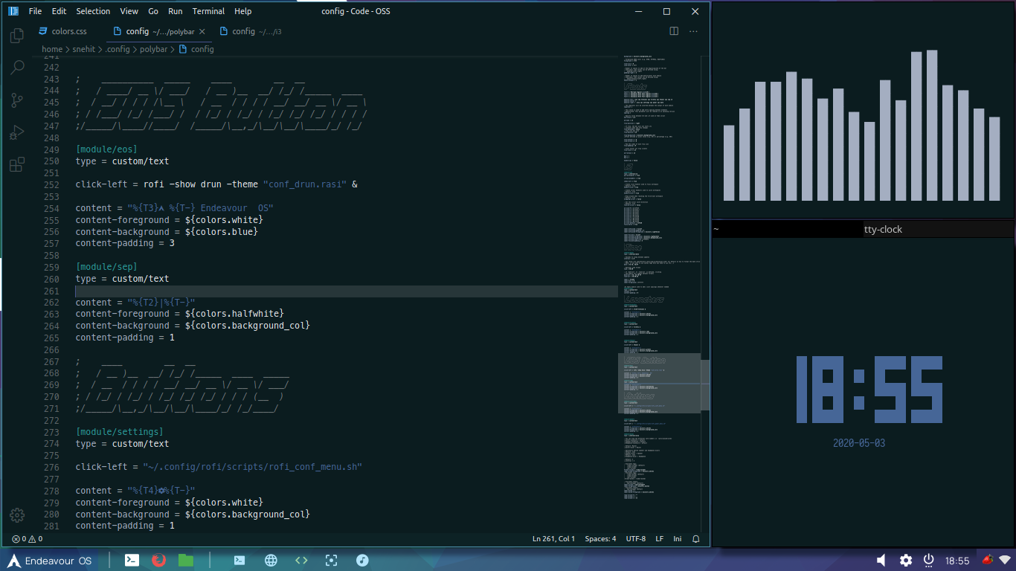
Task: Click the VS Code logo in title bar
Action: pyautogui.click(x=13, y=11)
